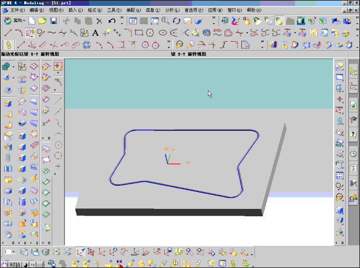Click the Unite boolean icon at the top of the left palette

click(6, 66)
